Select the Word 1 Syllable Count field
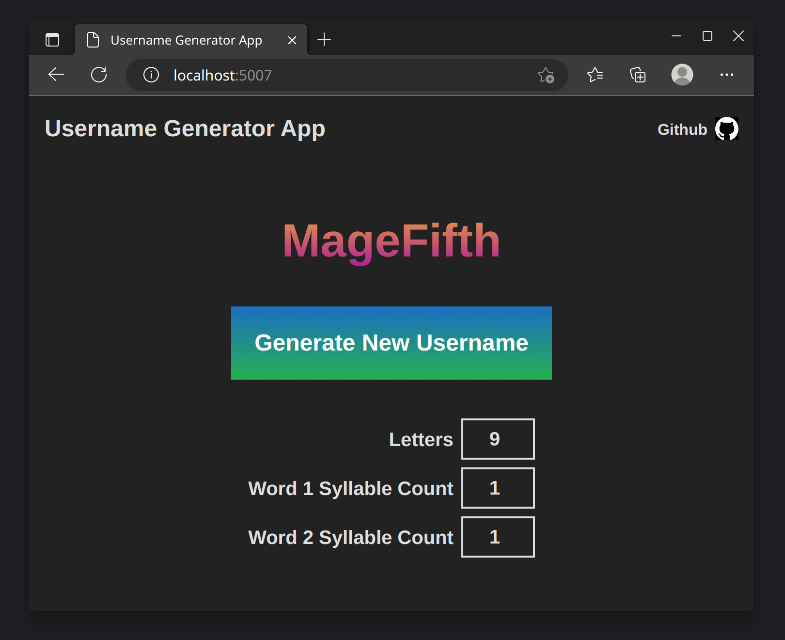 click(498, 488)
